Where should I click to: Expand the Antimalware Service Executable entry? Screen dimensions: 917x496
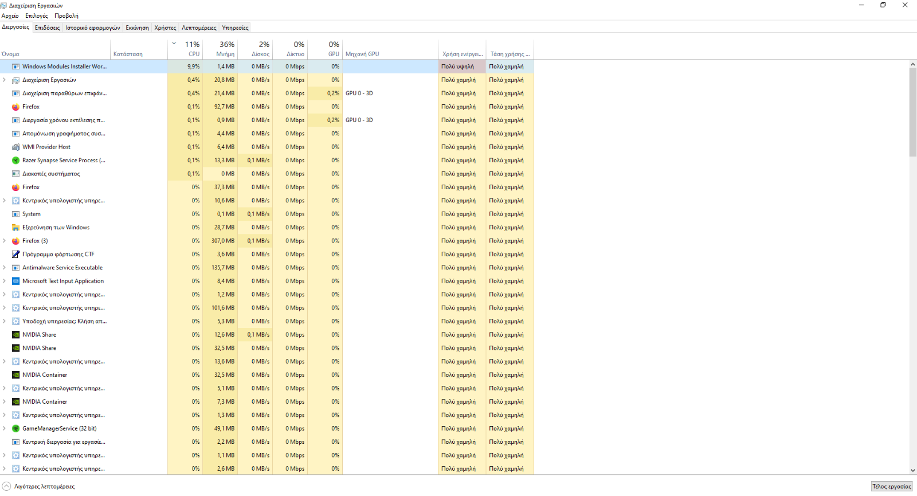tap(5, 268)
